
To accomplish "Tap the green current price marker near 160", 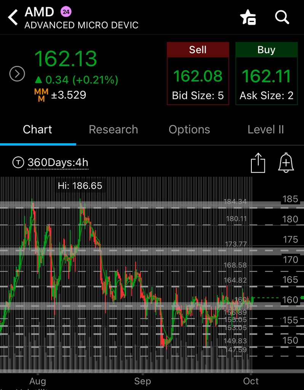I will tap(302, 298).
